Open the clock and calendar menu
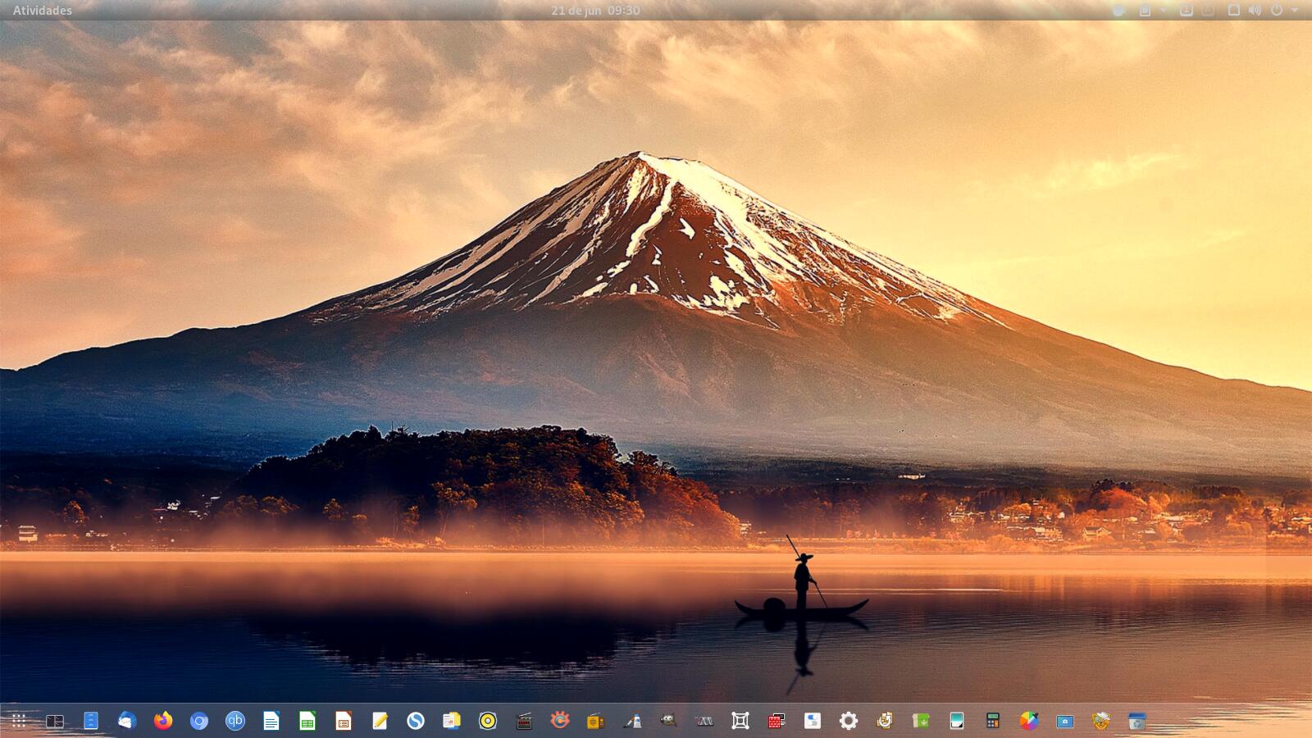The height and width of the screenshot is (738, 1312). click(x=595, y=11)
